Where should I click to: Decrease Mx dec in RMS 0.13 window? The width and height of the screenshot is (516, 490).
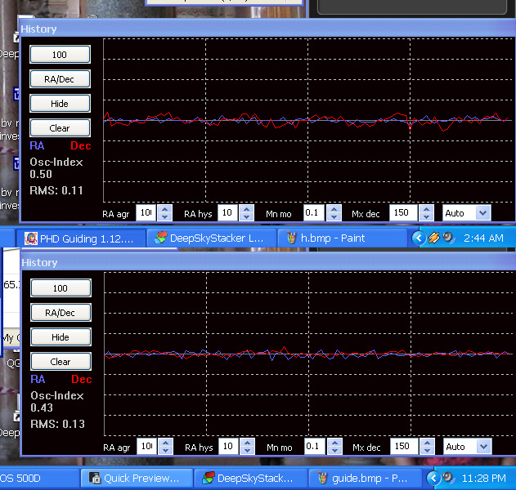(x=427, y=450)
